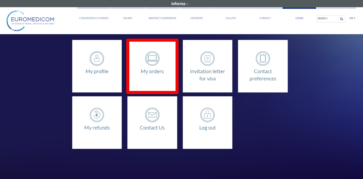Click the Contact Us envelope icon
Viewport: 363px width, 179px height.
[x=152, y=115]
